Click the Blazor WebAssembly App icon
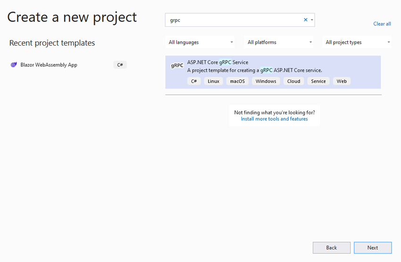Screen dimensions: 401x262 [14, 65]
